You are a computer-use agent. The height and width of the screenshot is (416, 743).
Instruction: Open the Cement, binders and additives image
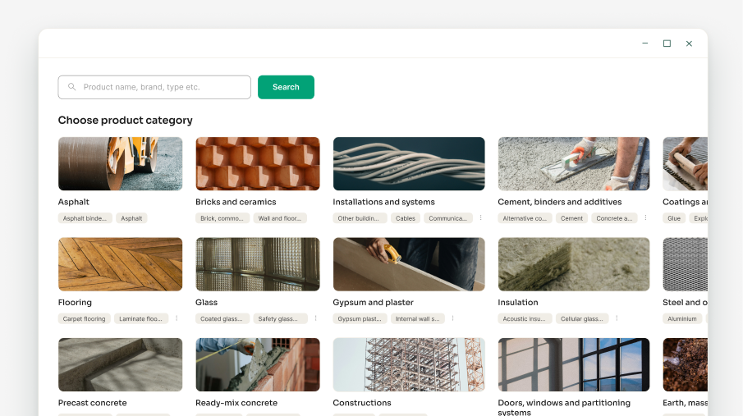(x=574, y=164)
